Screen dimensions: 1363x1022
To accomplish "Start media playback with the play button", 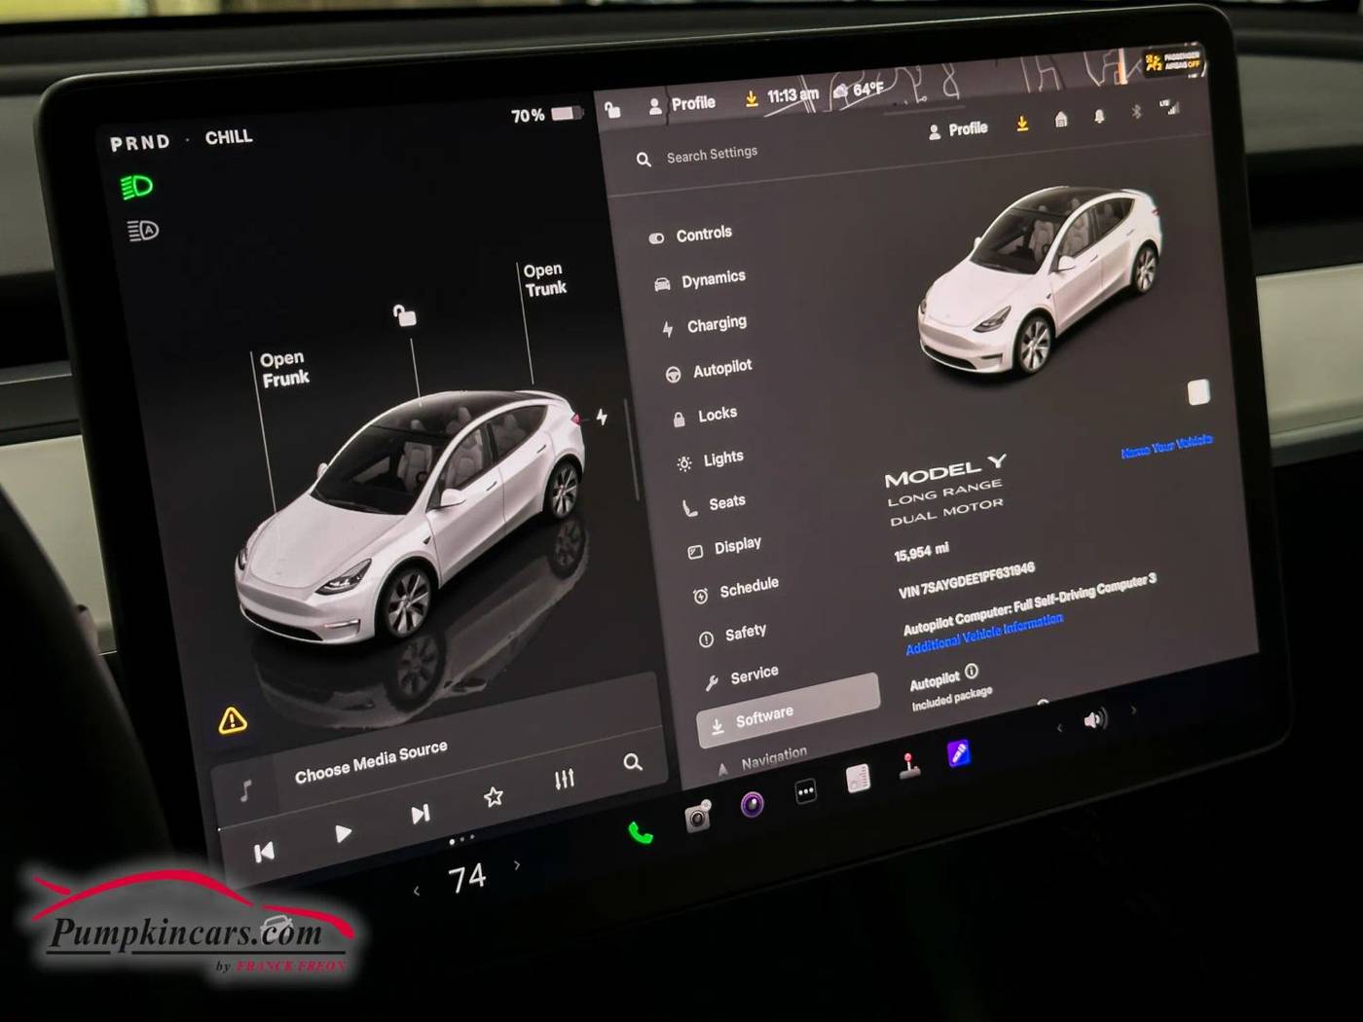I will [x=343, y=833].
